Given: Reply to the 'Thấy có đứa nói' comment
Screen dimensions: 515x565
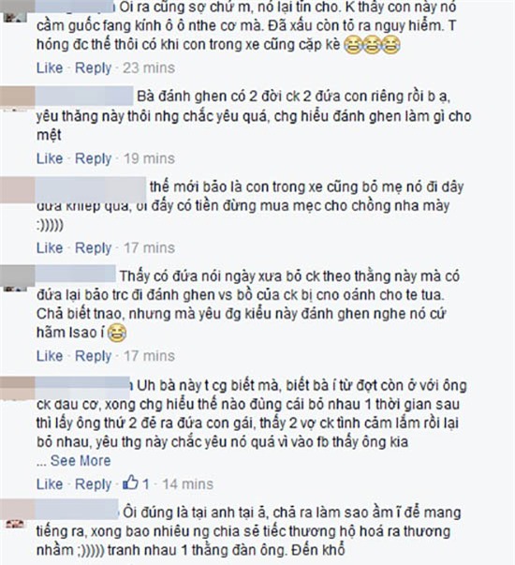Looking at the screenshot, I should 94,356.
